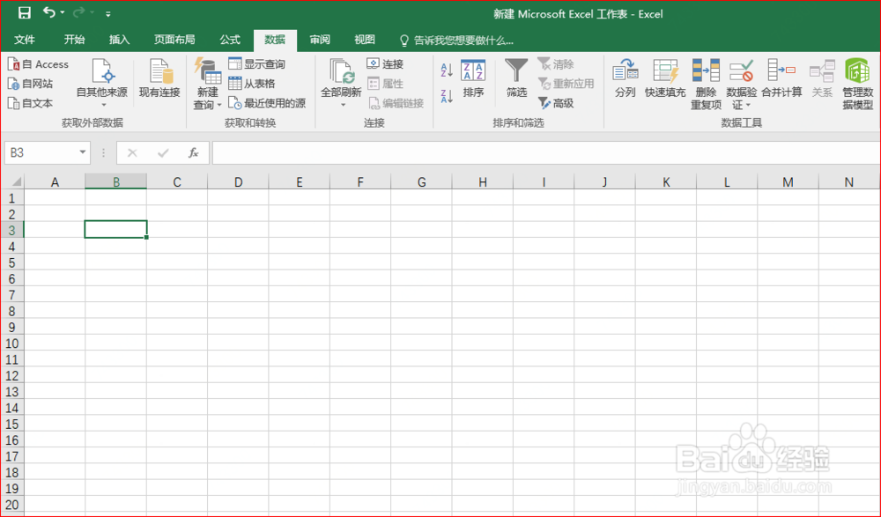Image resolution: width=881 pixels, height=517 pixels.
Task: Click Reapply filter (重新应用)
Action: pyautogui.click(x=566, y=84)
